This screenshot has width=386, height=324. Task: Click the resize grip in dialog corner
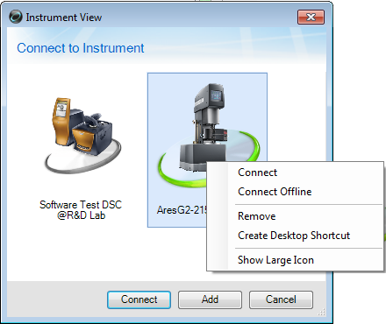point(321,313)
